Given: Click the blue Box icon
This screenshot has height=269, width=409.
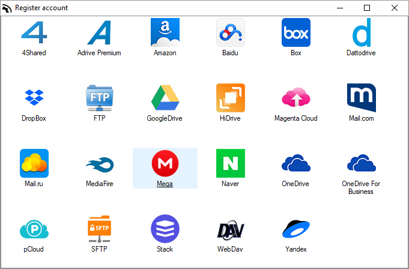Looking at the screenshot, I should pos(296,32).
